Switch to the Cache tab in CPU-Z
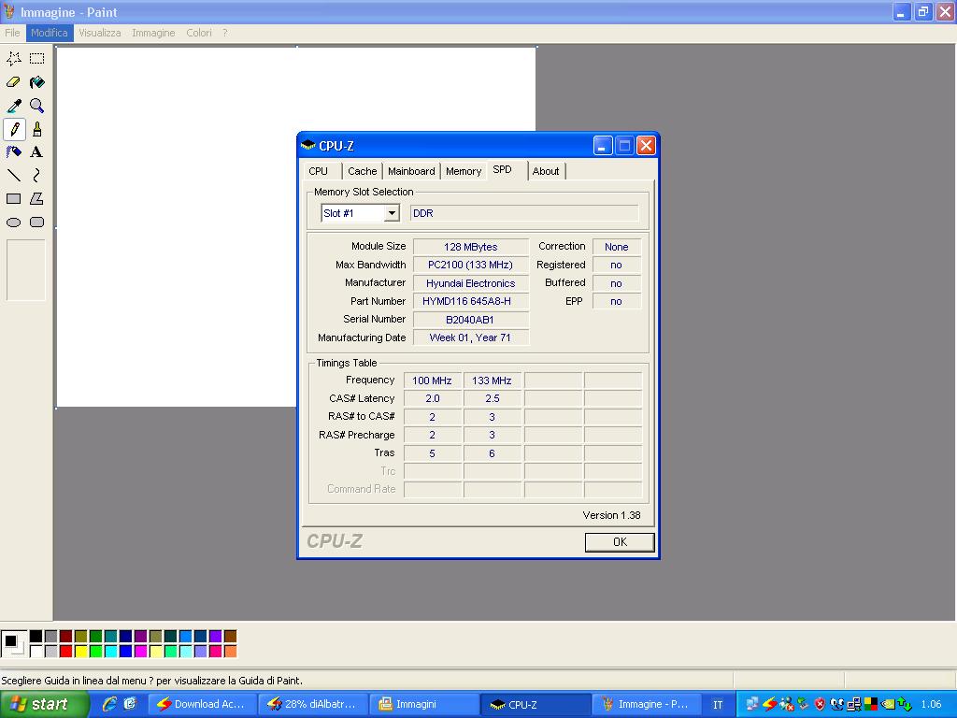 click(362, 172)
